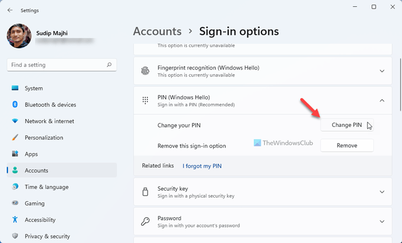Expand the Security key option

pos(382,192)
